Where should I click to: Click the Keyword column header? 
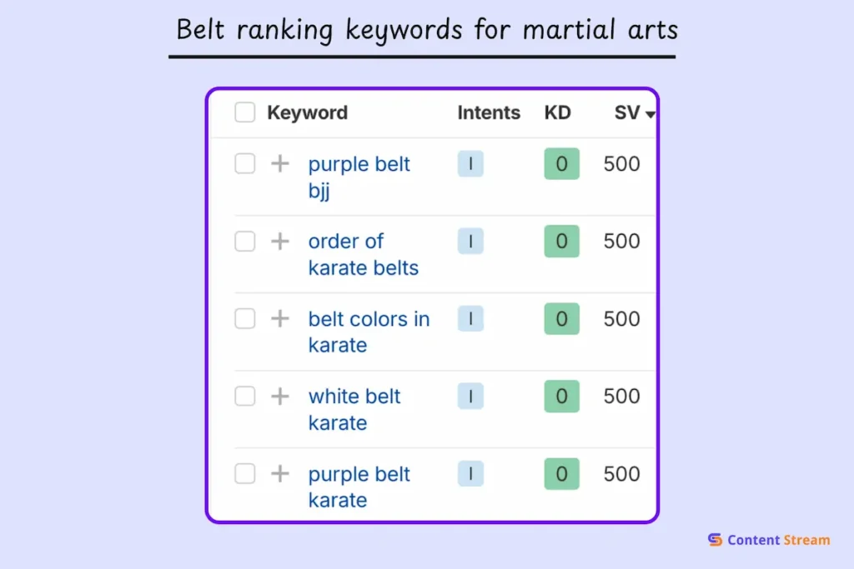point(307,112)
